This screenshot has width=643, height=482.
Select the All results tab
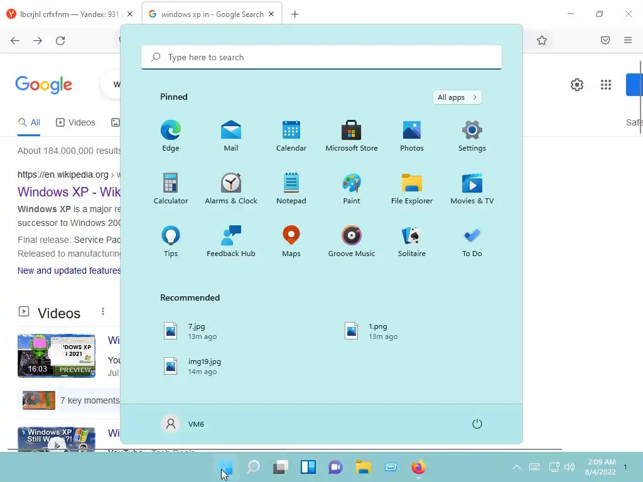point(29,122)
